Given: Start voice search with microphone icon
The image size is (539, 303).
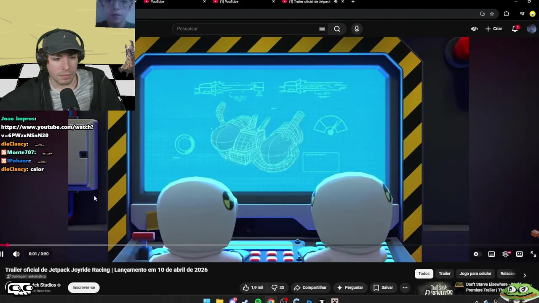Looking at the screenshot, I should (357, 29).
